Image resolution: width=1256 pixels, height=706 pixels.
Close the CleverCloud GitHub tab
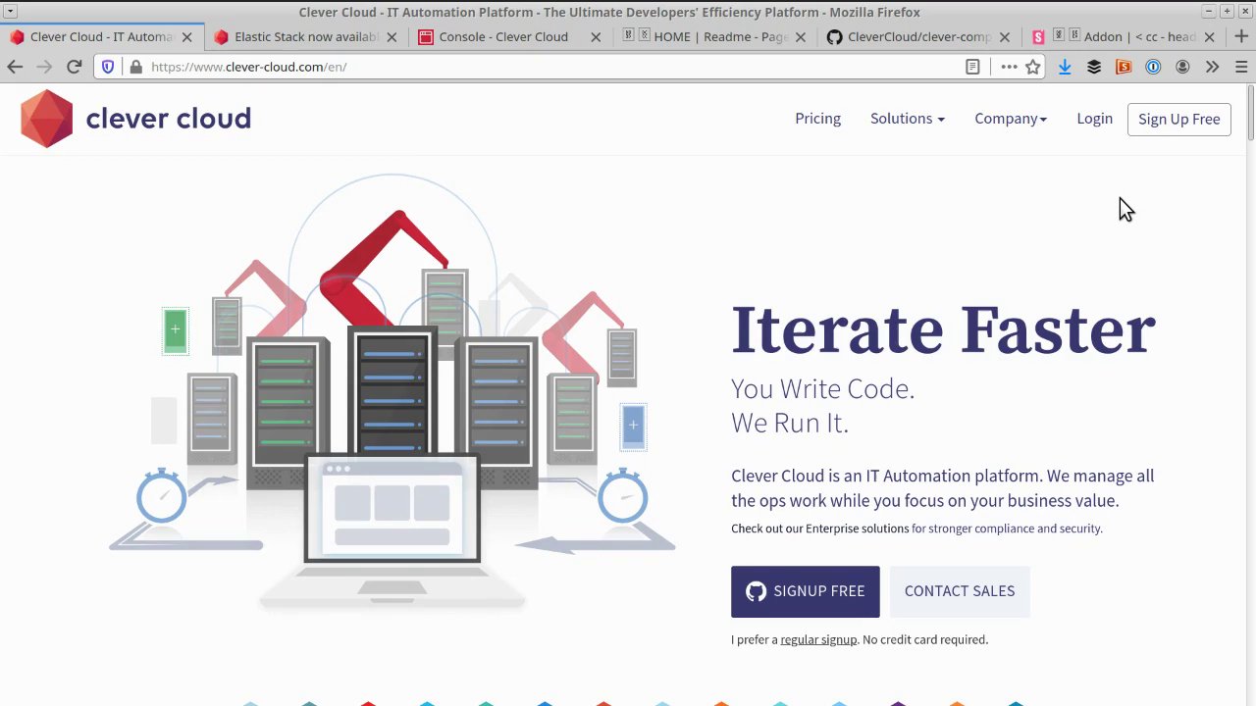[1005, 37]
